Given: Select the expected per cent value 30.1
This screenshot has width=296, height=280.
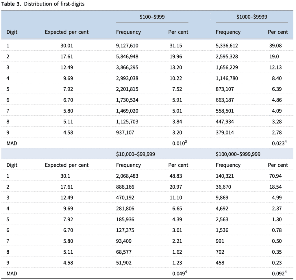Looking at the screenshot, I should pyautogui.click(x=67, y=176).
